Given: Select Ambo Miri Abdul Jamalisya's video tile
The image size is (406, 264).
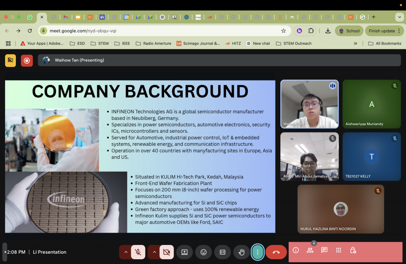Looking at the screenshot, I should (x=309, y=157).
